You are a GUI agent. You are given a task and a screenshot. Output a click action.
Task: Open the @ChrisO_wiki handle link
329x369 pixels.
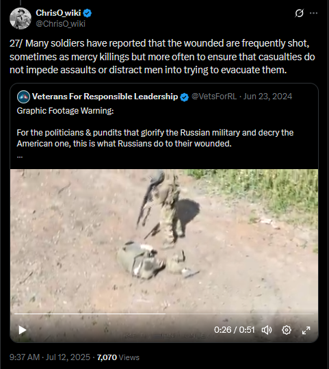pyautogui.click(x=60, y=24)
